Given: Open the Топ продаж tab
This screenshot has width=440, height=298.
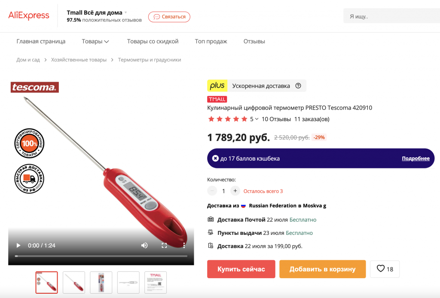Looking at the screenshot, I should tap(211, 42).
